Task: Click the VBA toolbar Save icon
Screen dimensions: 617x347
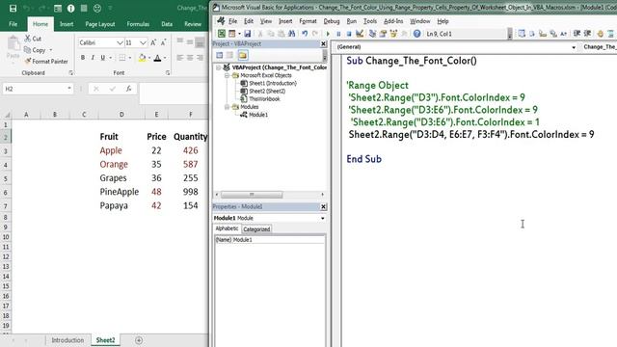Action: (247, 34)
